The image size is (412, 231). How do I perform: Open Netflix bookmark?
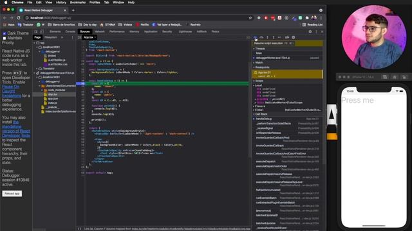click(x=142, y=24)
